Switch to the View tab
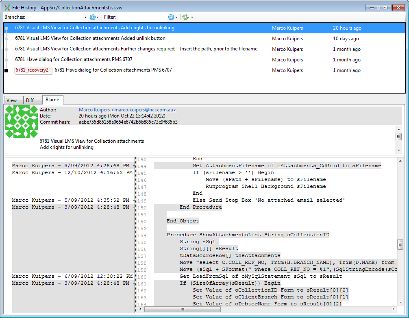Image resolution: width=409 pixels, height=318 pixels. tap(12, 100)
